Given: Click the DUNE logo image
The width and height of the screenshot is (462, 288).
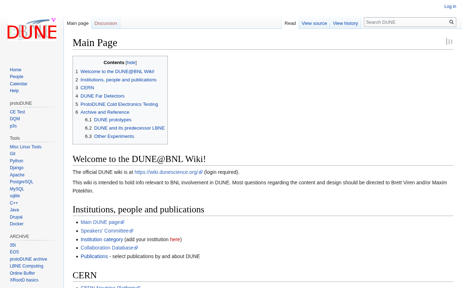Looking at the screenshot, I should pyautogui.click(x=32, y=29).
